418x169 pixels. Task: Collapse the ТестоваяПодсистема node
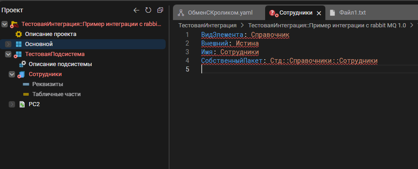tap(8, 54)
